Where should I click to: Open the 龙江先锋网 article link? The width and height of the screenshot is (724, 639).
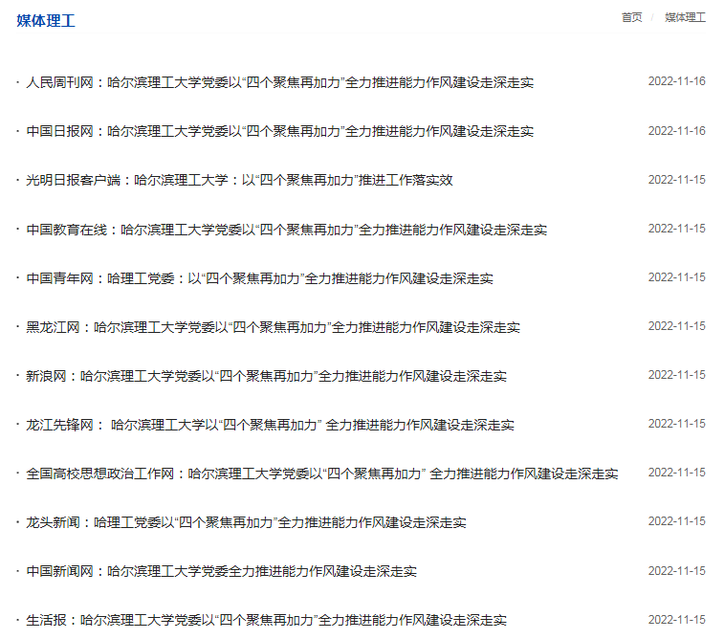(270, 425)
